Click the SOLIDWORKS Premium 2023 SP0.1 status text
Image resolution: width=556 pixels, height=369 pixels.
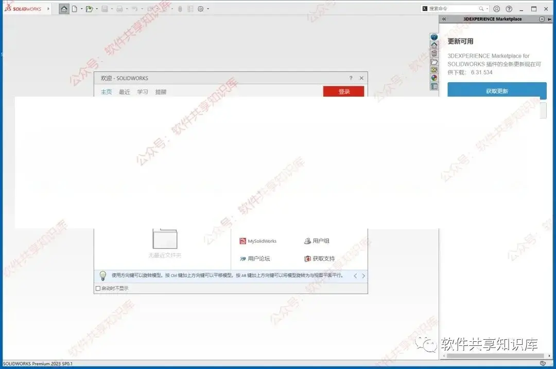38,364
